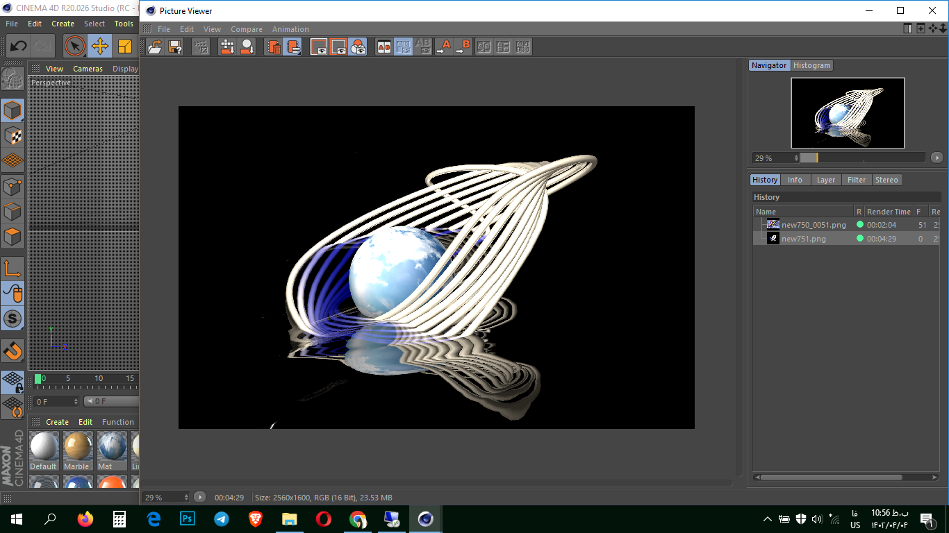Open the Filter tab
This screenshot has height=533, width=949.
click(x=857, y=180)
